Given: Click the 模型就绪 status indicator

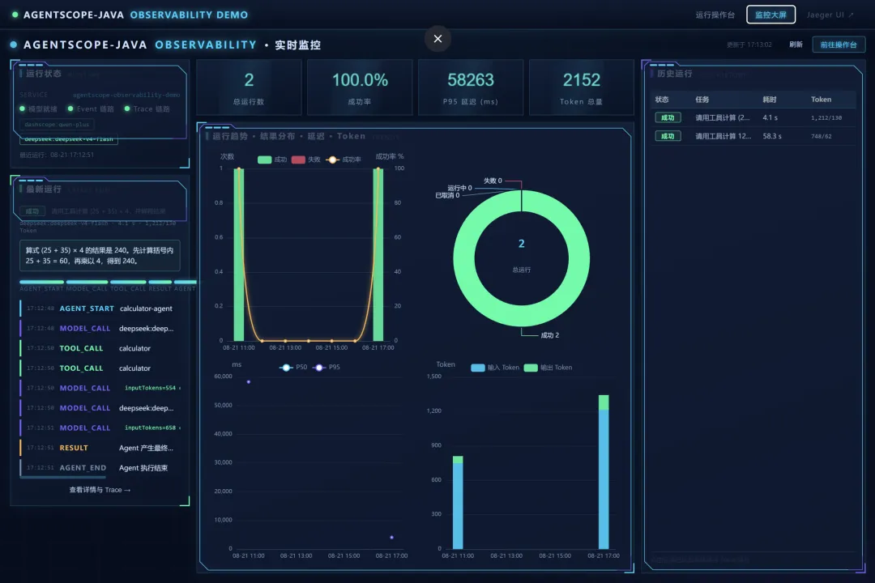Looking at the screenshot, I should (x=39, y=109).
